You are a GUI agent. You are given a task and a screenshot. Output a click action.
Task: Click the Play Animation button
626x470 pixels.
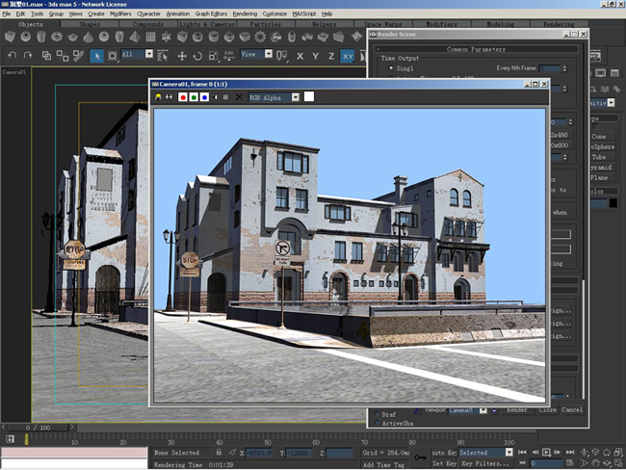point(546,452)
